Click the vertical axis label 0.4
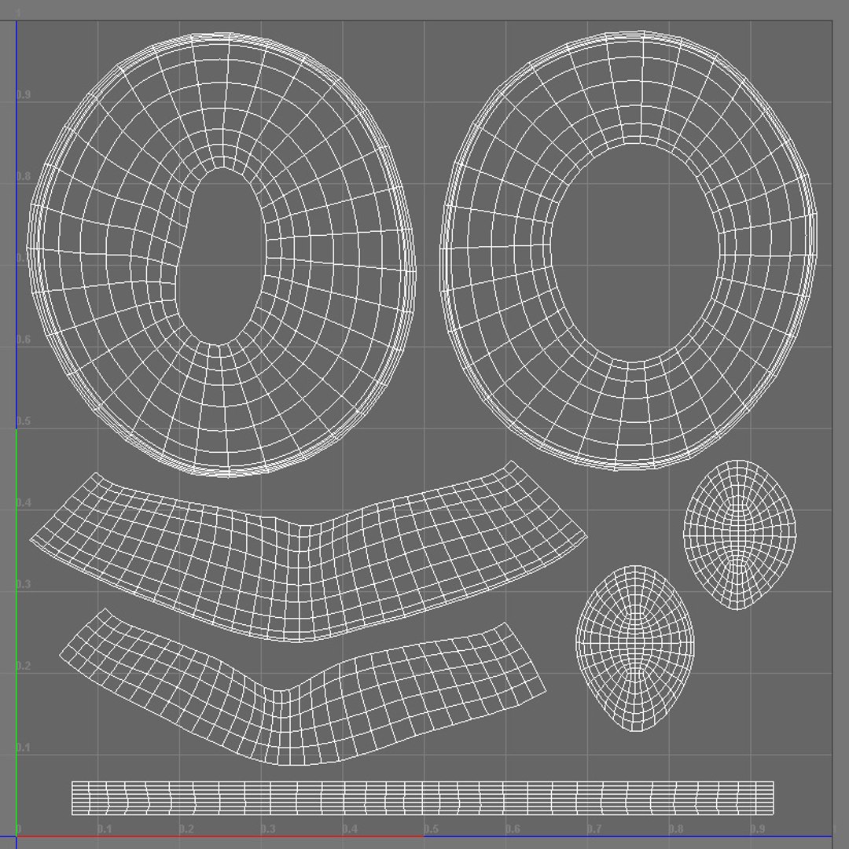Image resolution: width=849 pixels, height=849 pixels. 24,503
